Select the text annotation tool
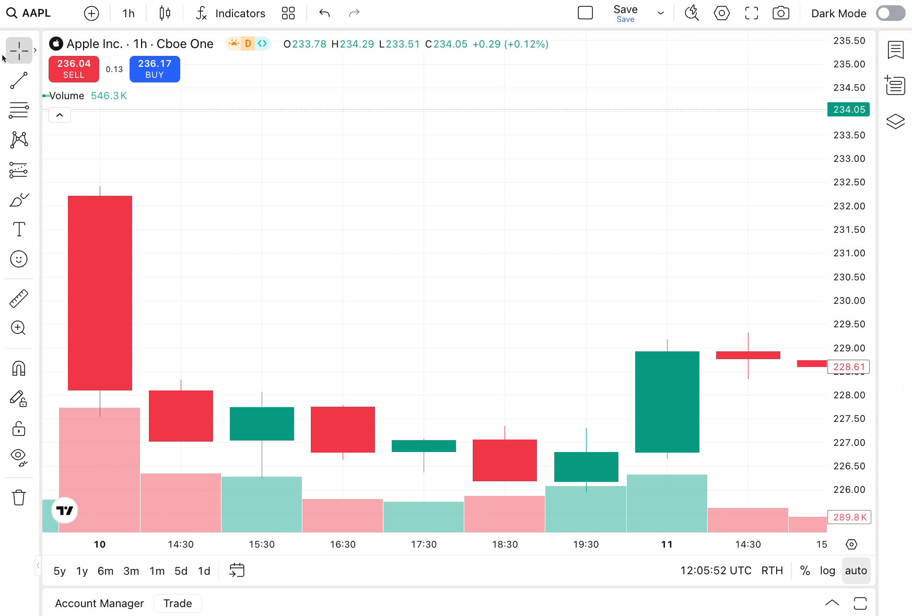912x616 pixels. [19, 229]
